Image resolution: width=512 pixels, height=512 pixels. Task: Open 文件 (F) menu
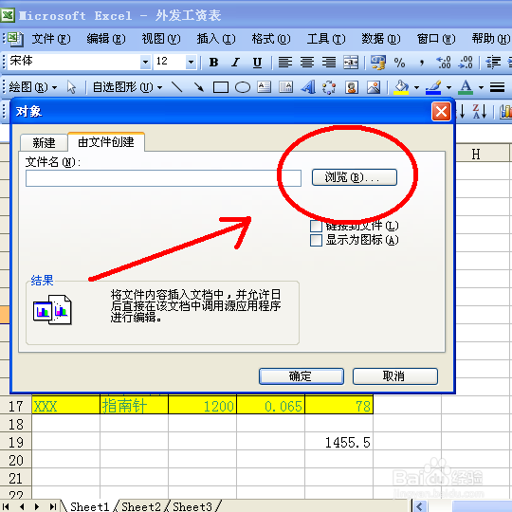coord(51,39)
